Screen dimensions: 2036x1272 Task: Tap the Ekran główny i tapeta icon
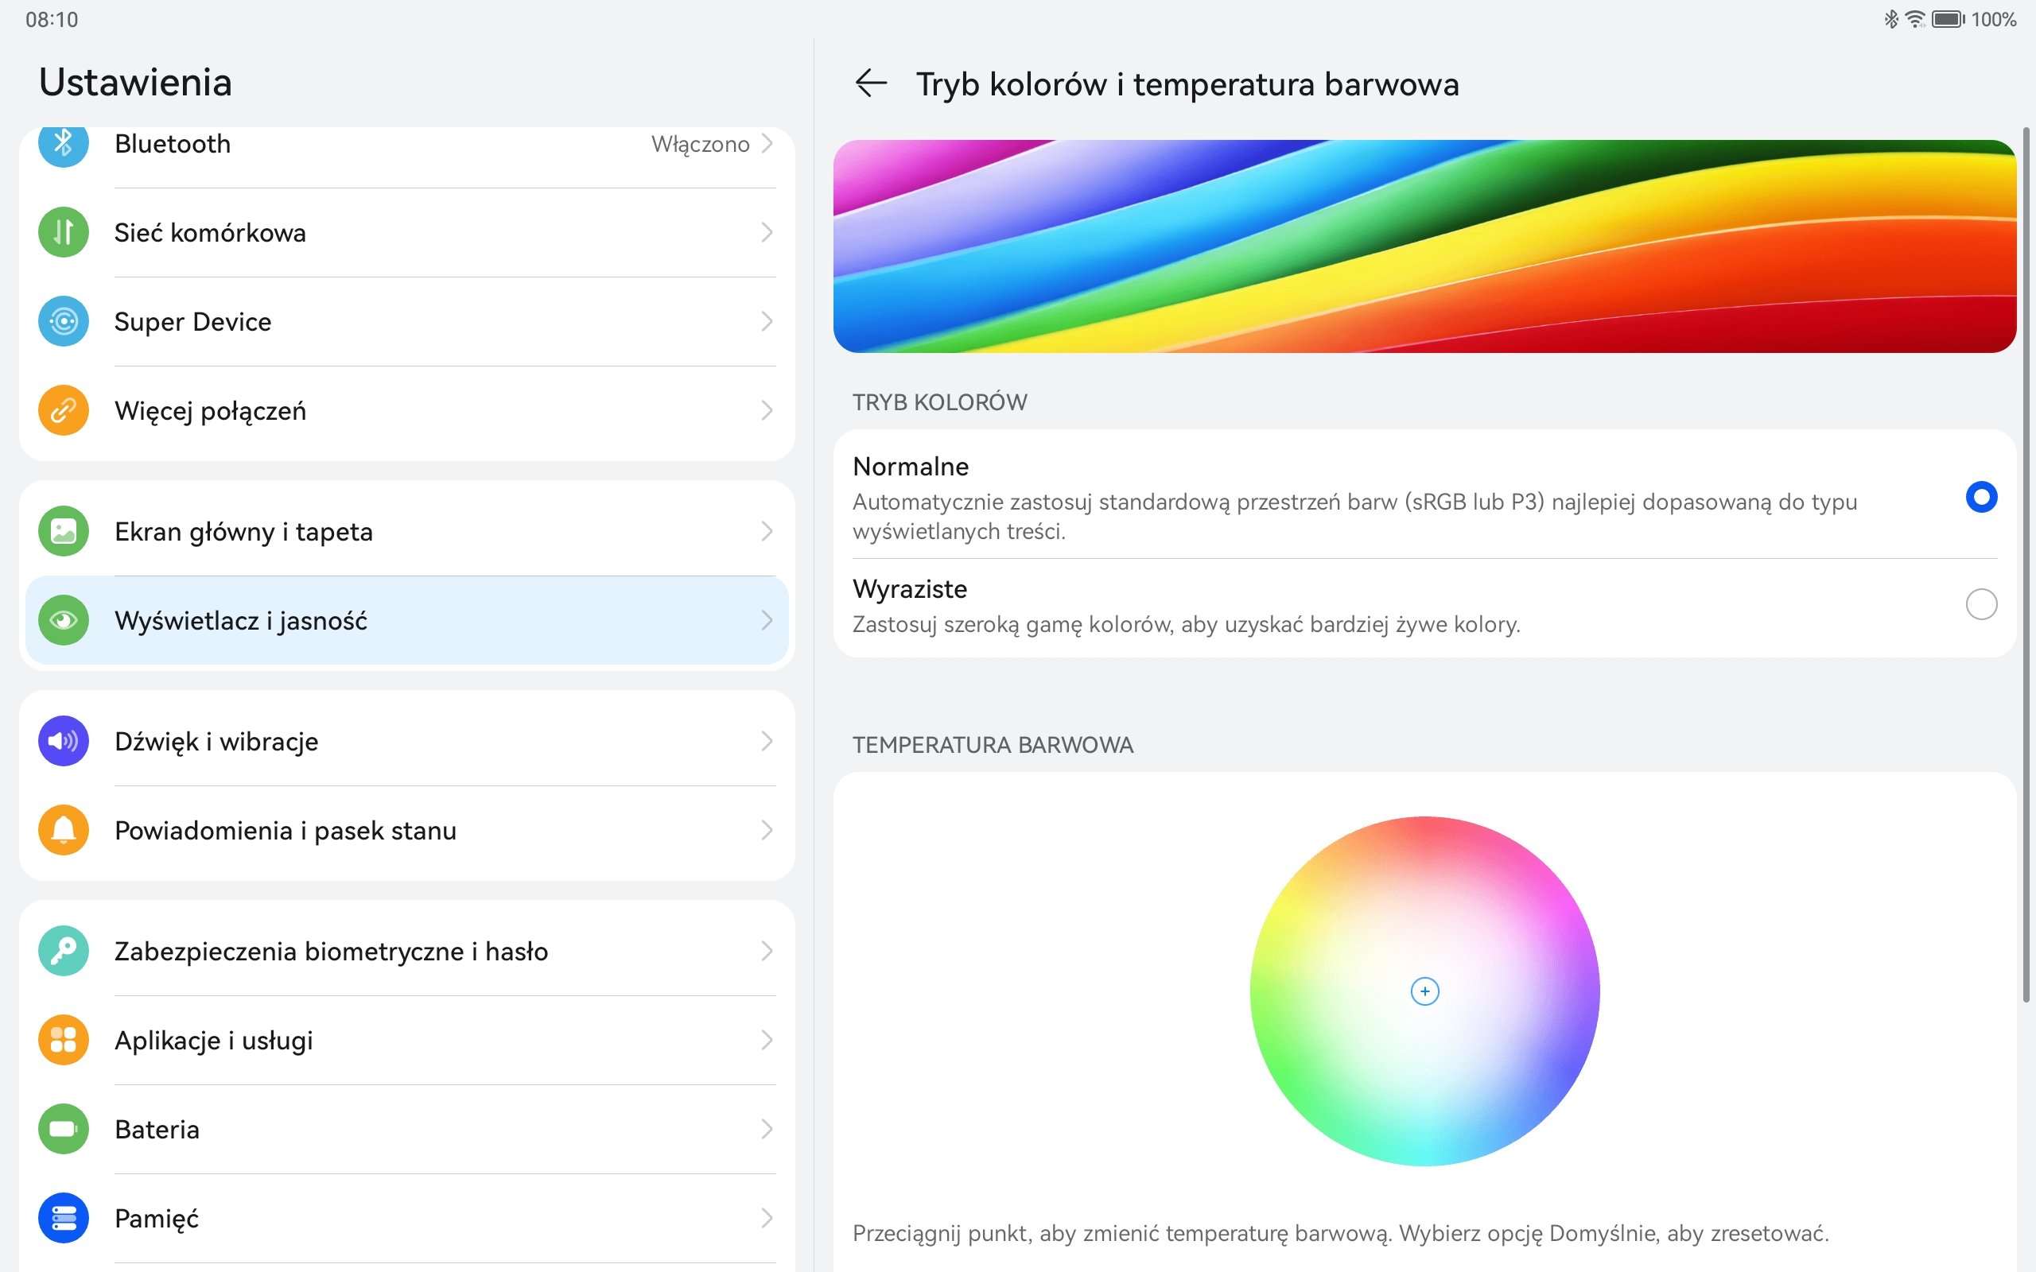(x=63, y=532)
